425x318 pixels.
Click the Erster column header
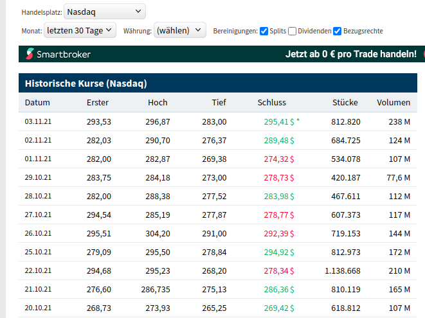pyautogui.click(x=98, y=103)
